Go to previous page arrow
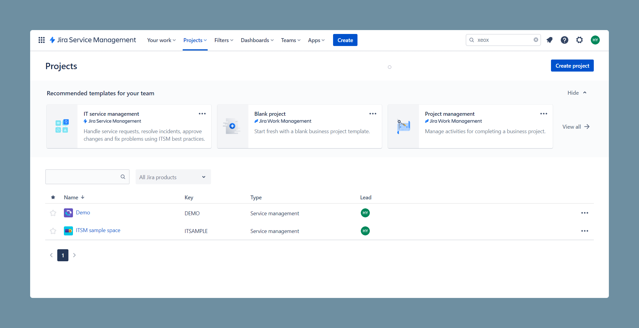 tap(51, 255)
